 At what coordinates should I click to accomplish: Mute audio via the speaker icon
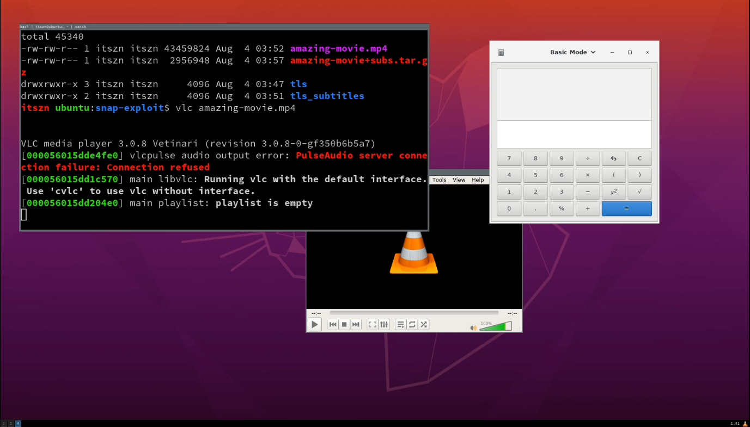473,327
